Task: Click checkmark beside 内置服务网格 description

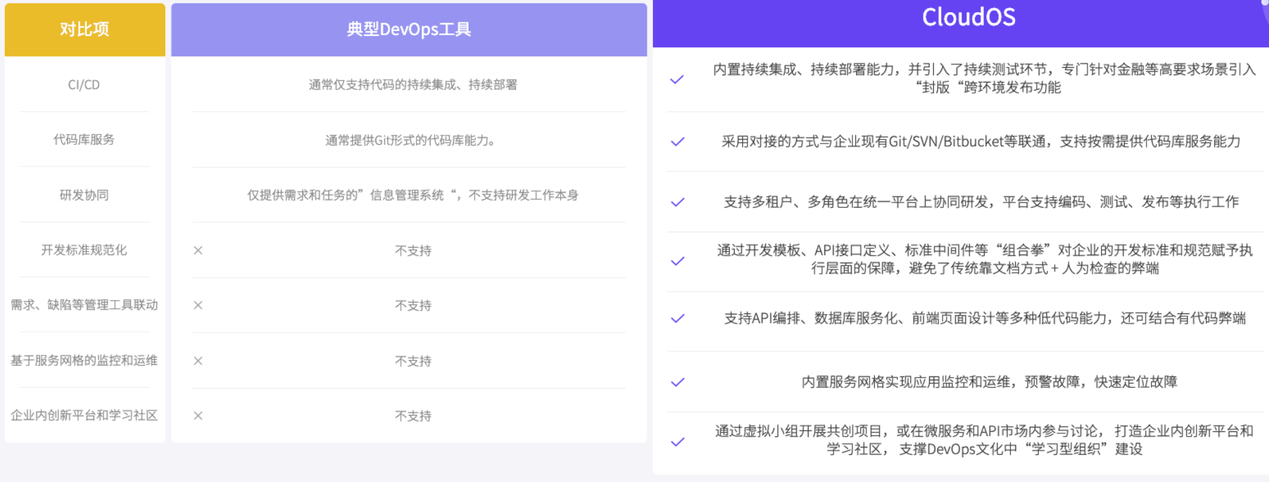Action: pos(677,382)
